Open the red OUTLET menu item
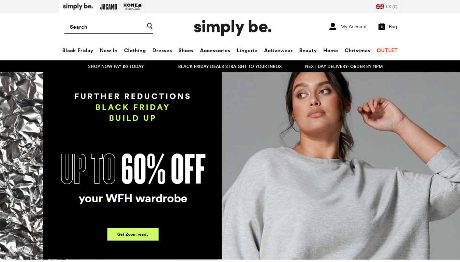 pyautogui.click(x=387, y=50)
